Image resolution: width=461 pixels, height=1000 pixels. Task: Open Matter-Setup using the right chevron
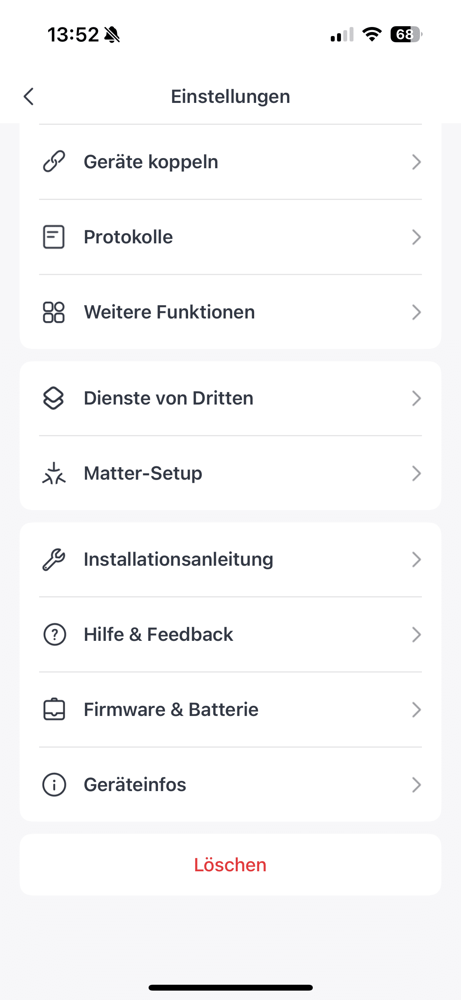click(x=416, y=473)
